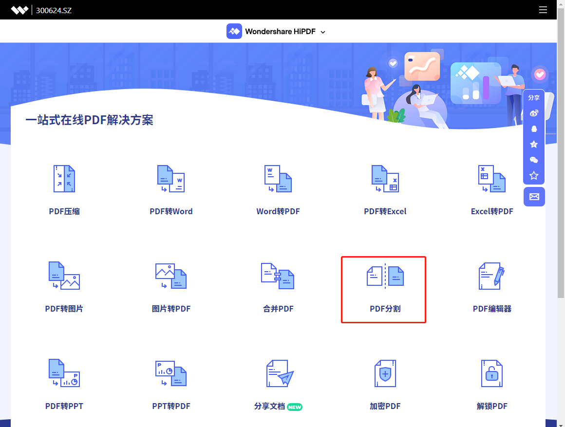565x427 pixels.
Task: Share via the Weibo icon
Action: click(x=534, y=113)
